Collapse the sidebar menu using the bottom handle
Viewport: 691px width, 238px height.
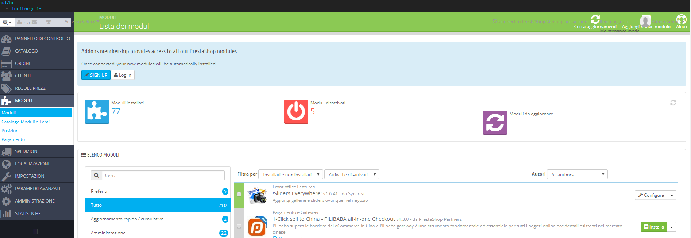pos(35,231)
